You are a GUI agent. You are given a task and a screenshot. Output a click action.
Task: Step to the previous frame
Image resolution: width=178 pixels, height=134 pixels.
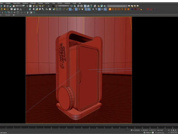click(171, 130)
